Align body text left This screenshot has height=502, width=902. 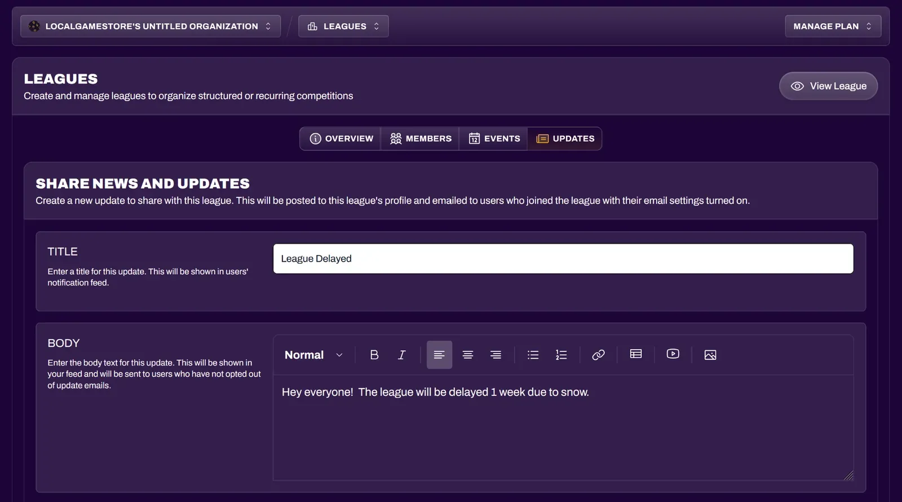[x=439, y=355]
